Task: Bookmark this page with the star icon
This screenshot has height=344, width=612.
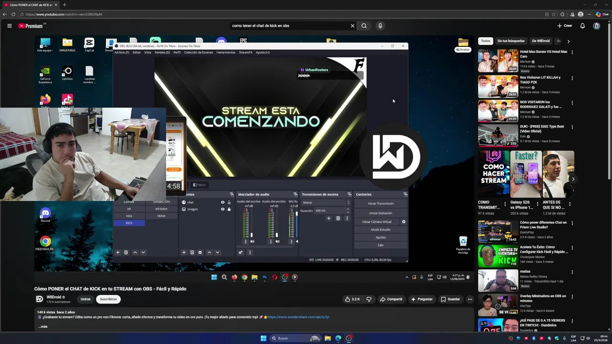Action: [554, 14]
